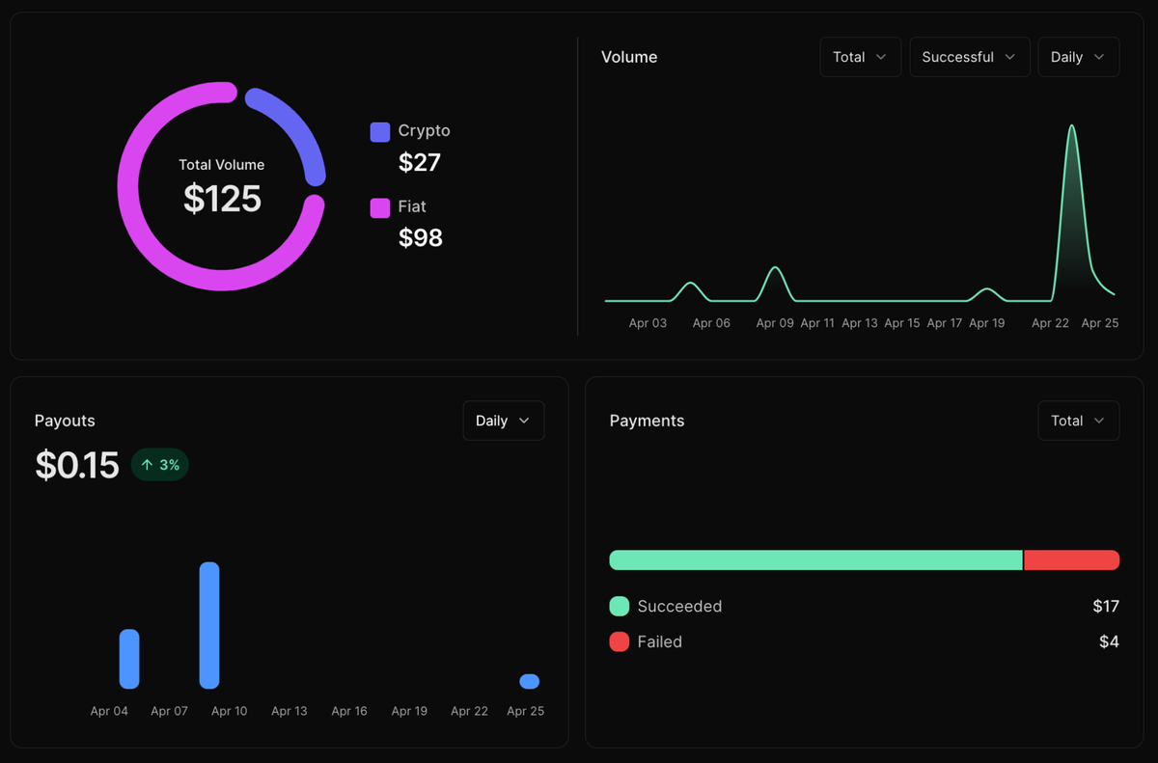Click the chevron on the Payments Total selector

pyautogui.click(x=1101, y=421)
